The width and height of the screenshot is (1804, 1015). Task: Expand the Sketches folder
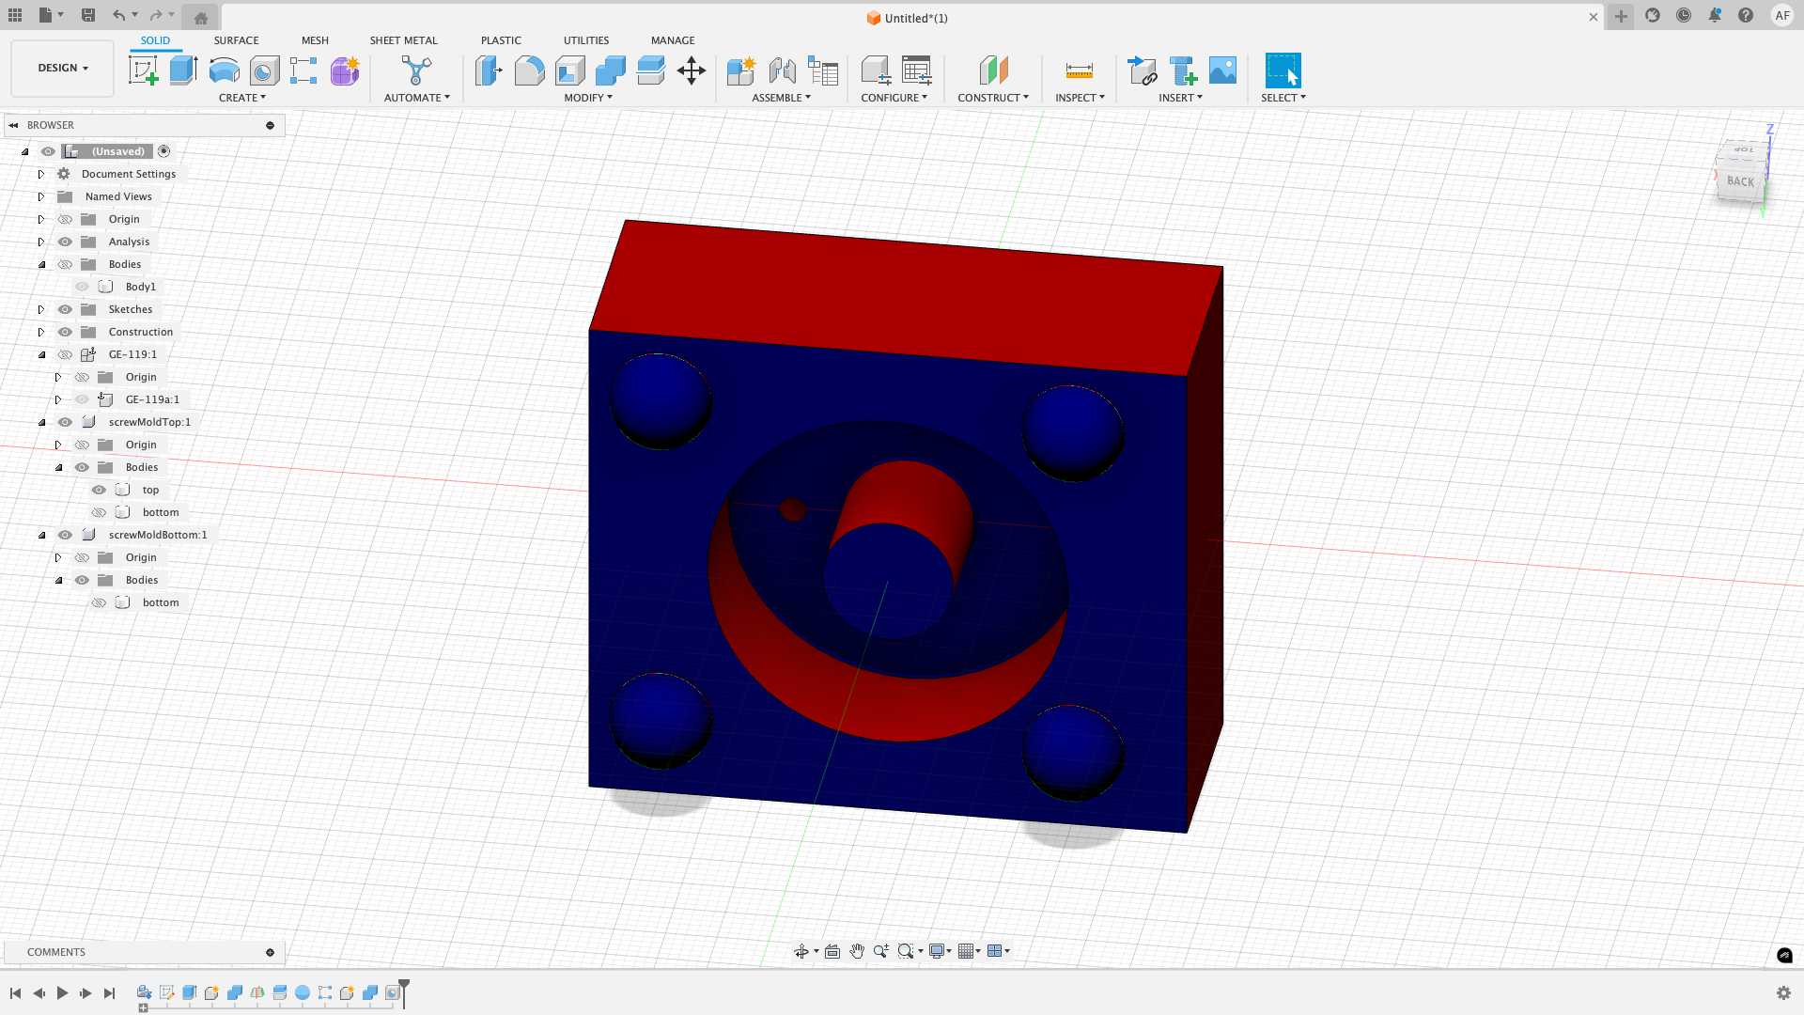[x=41, y=309]
